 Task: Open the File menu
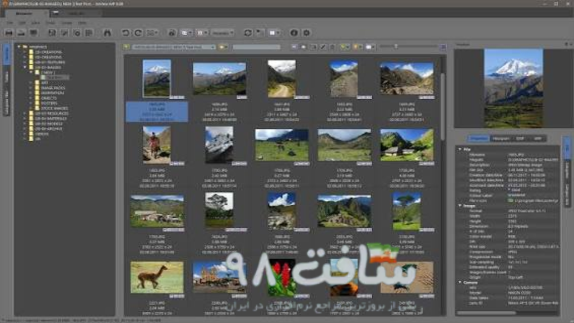coord(10,22)
